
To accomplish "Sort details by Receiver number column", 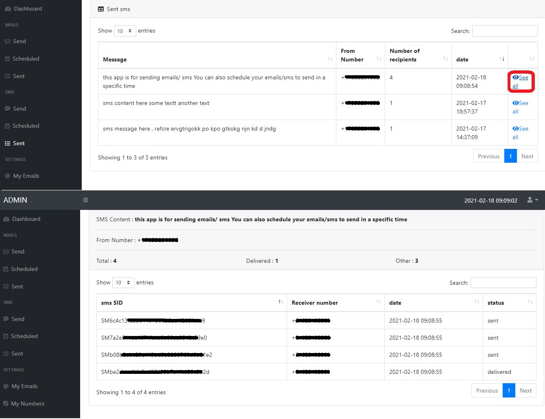I will (x=378, y=302).
